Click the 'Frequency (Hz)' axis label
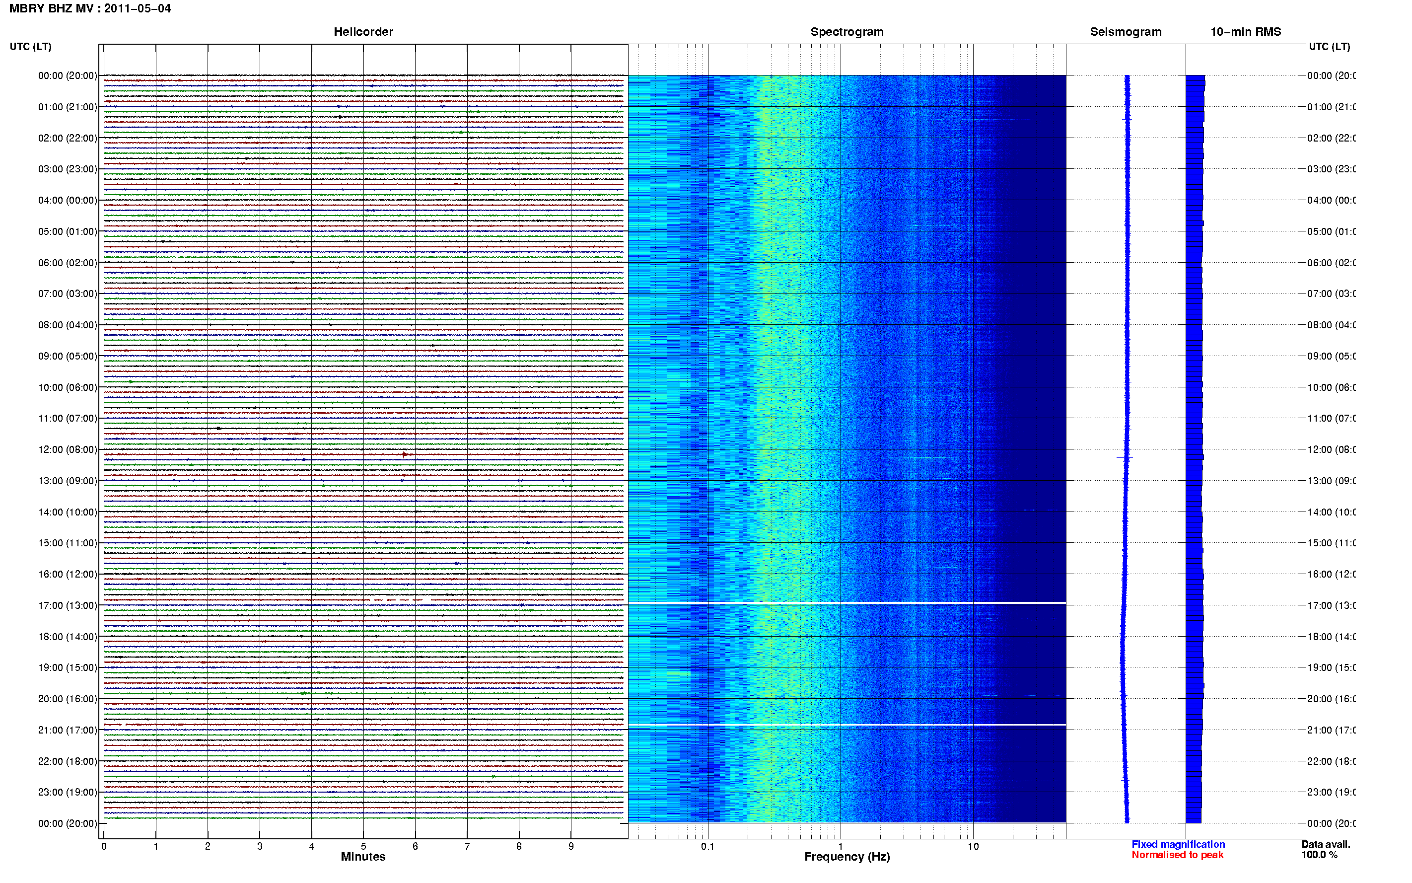 click(x=847, y=857)
